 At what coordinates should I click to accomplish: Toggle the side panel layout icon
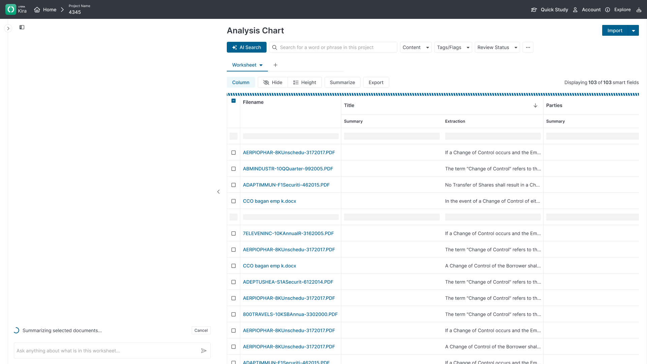coord(22,27)
